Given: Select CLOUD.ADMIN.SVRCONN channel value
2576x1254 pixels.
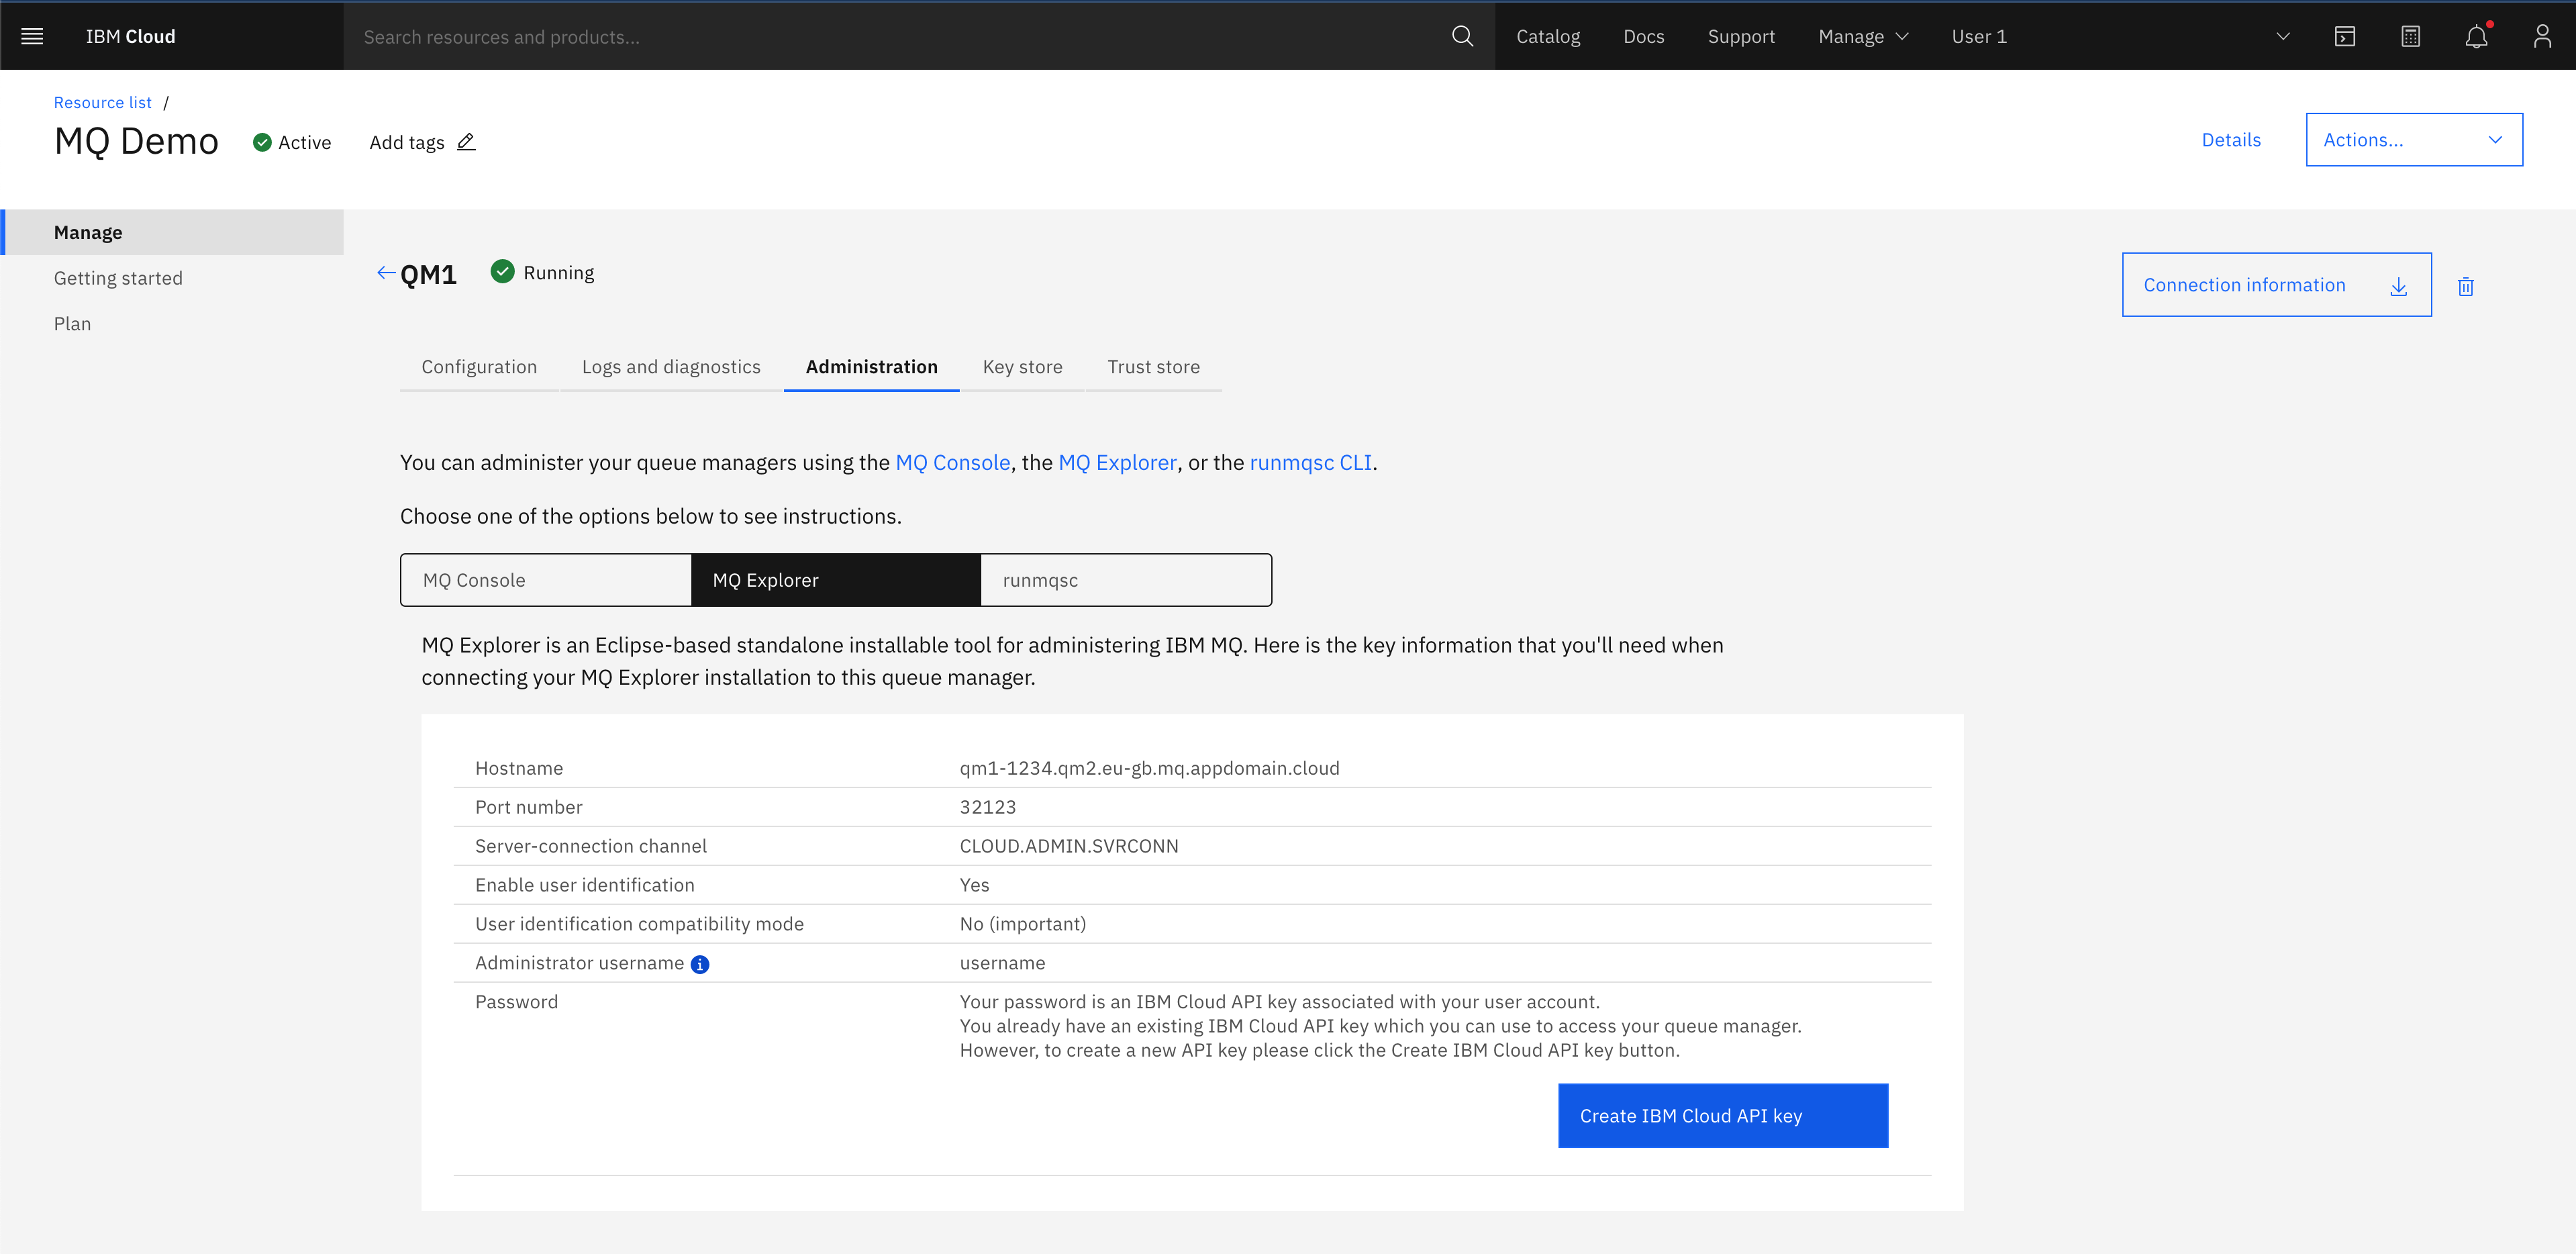Looking at the screenshot, I should pos(1069,846).
